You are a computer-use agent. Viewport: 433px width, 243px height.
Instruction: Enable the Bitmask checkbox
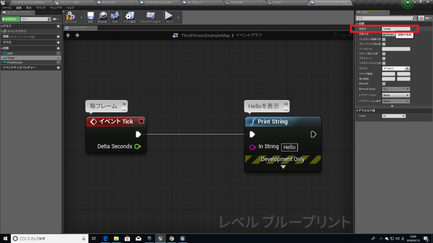coord(384,84)
